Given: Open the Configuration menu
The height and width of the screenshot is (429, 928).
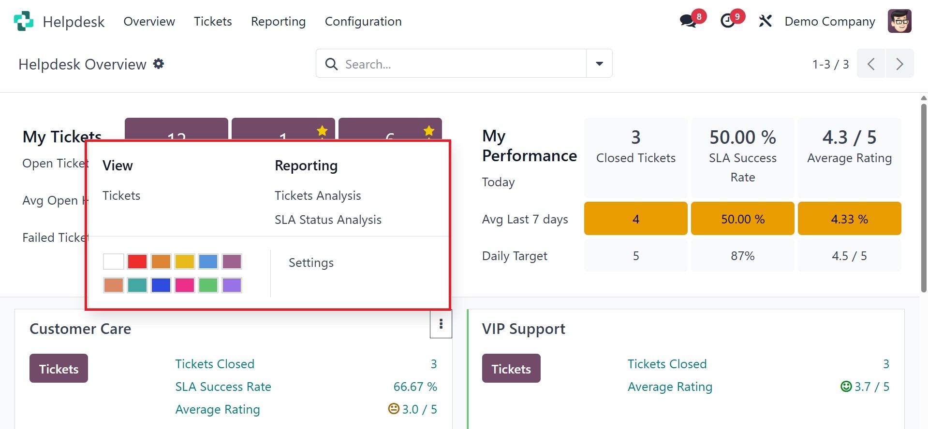Looking at the screenshot, I should (363, 21).
